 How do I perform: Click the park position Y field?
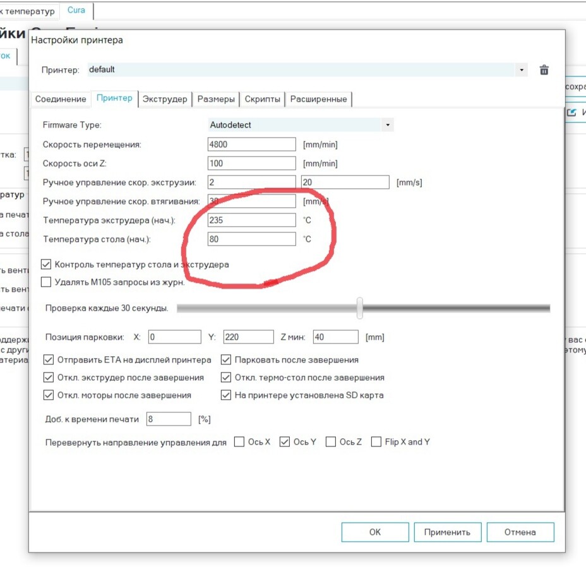248,337
